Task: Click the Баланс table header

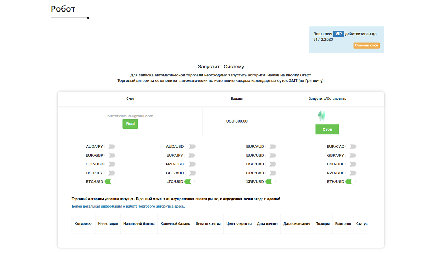Action: [x=237, y=98]
